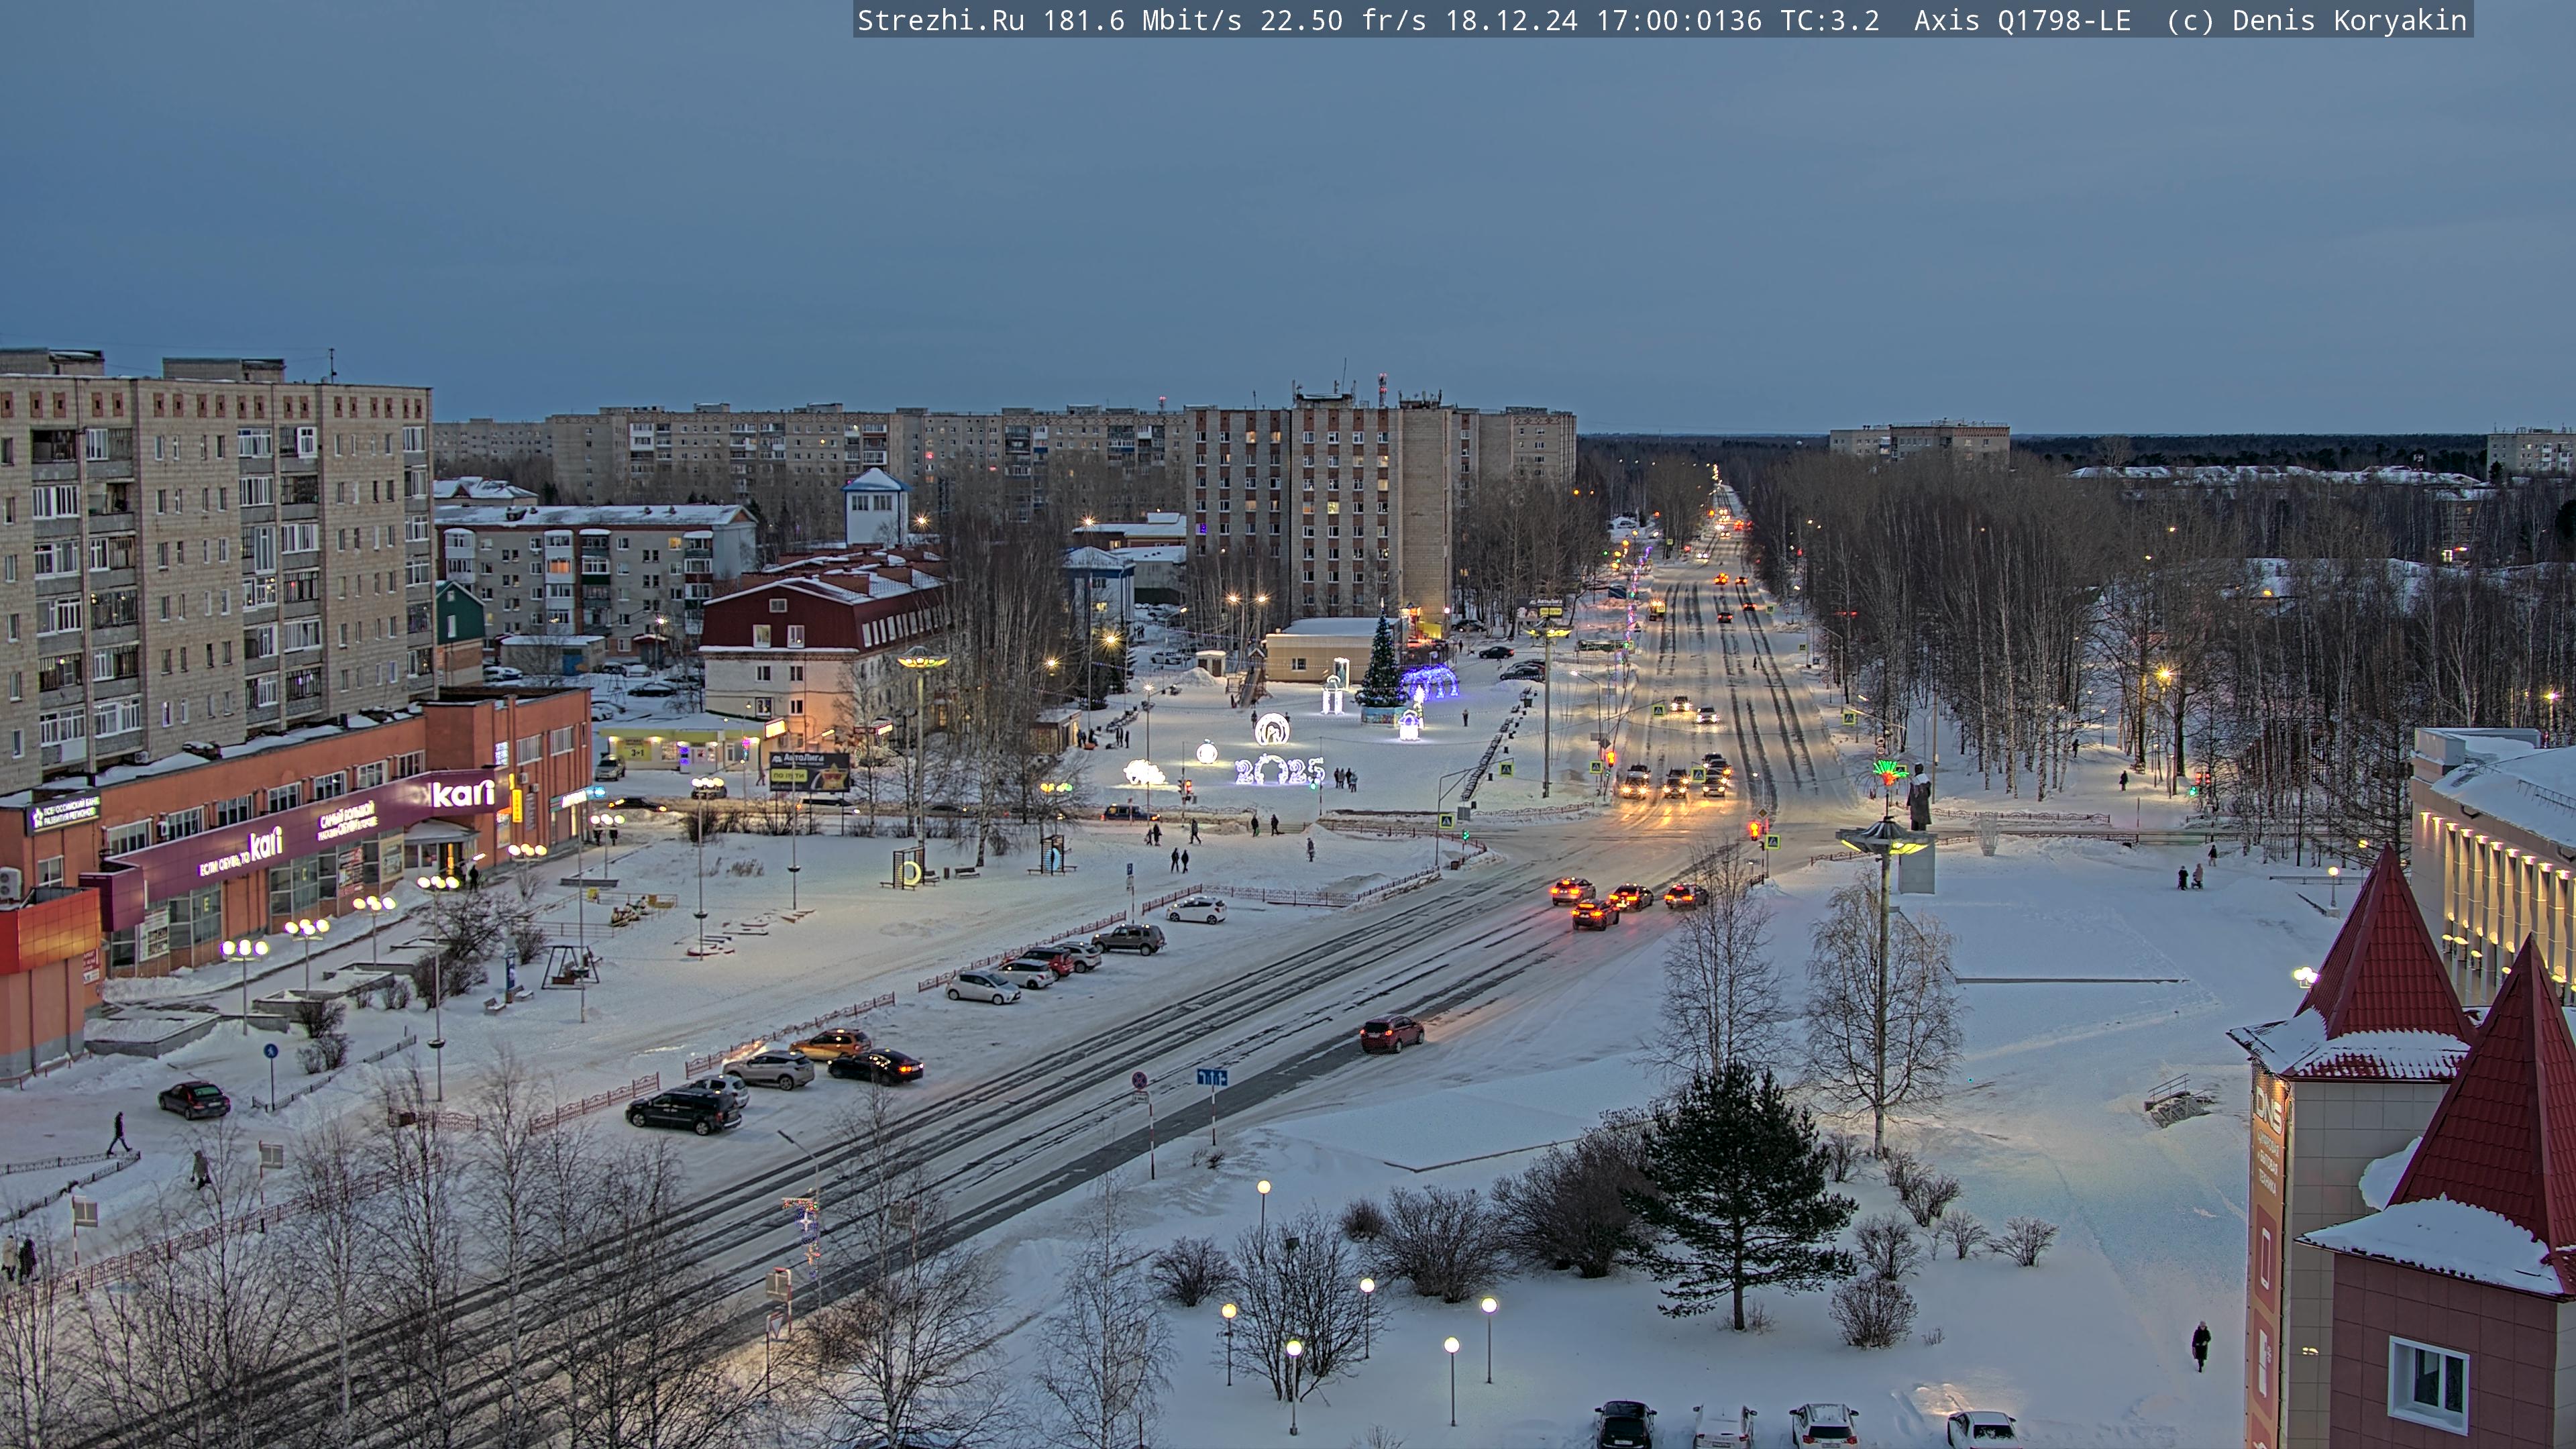
Task: Click the "Axis Q1798-LE" camera model text
Action: 2022,20
